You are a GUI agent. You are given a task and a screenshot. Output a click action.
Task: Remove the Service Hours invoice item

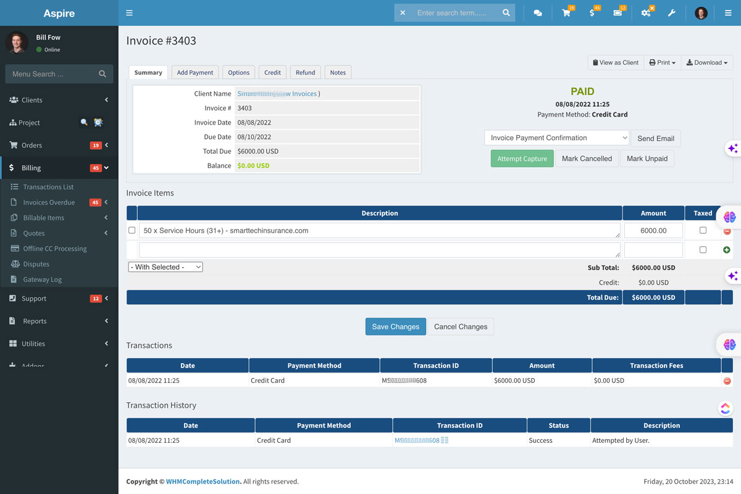[727, 231]
